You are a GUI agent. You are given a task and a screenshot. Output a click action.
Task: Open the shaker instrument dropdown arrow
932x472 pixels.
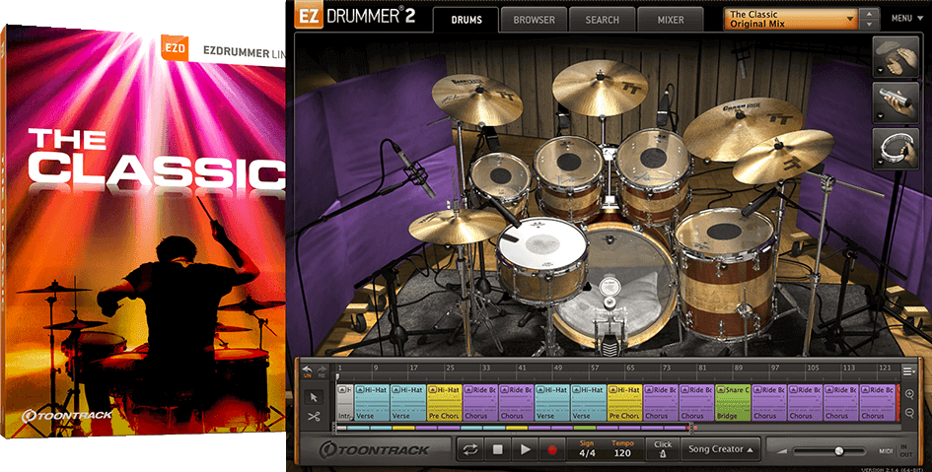click(879, 117)
